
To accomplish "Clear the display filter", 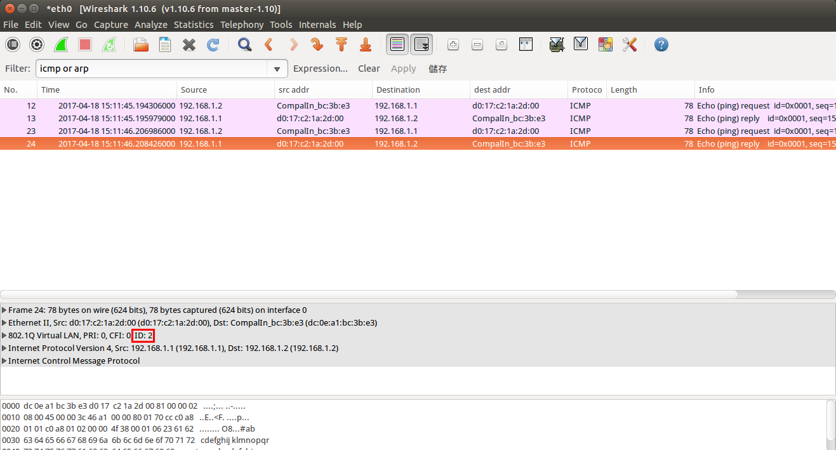I will point(369,69).
